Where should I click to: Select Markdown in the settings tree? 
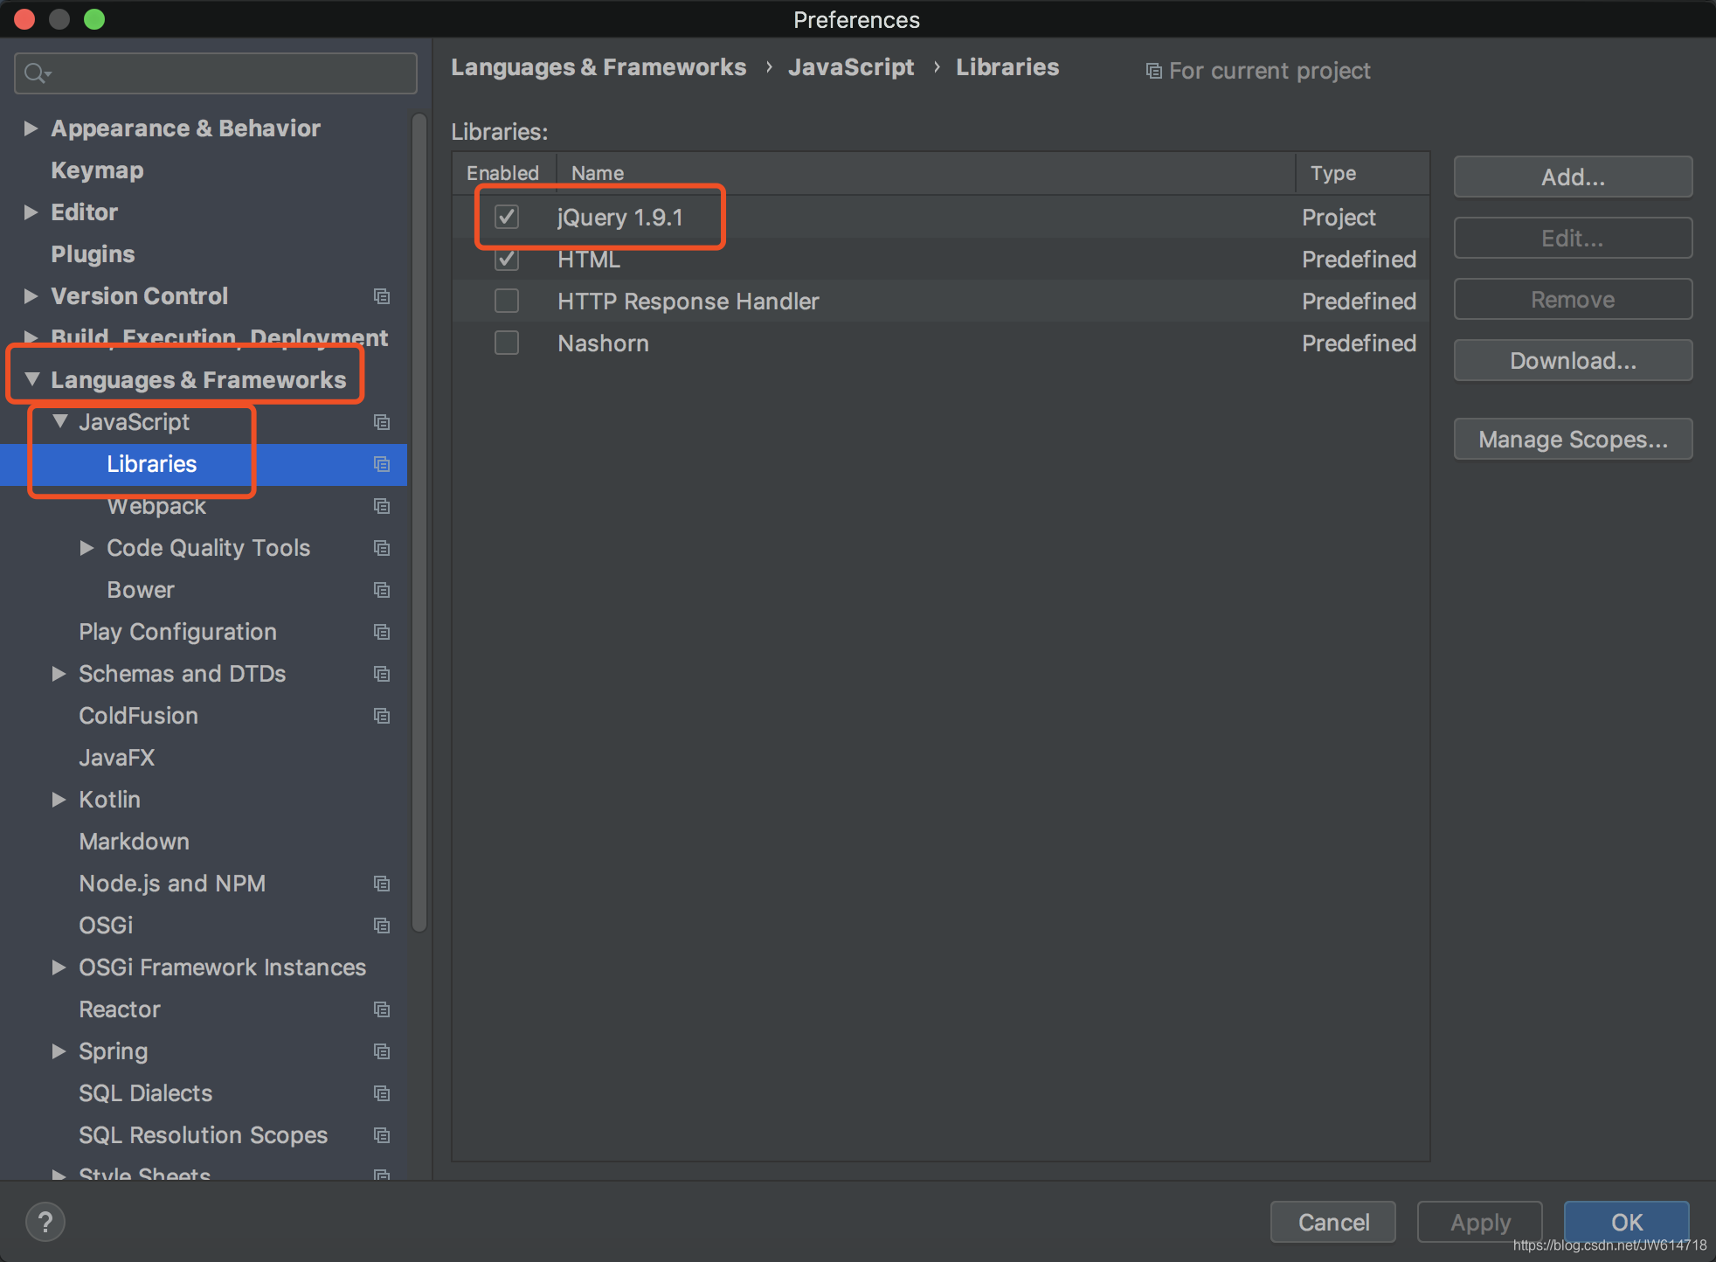coord(134,842)
